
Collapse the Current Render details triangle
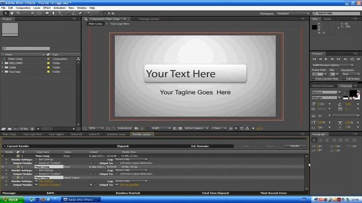pos(5,146)
